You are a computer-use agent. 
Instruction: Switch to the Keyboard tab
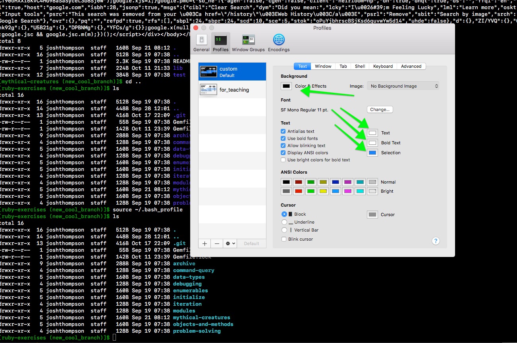click(383, 66)
